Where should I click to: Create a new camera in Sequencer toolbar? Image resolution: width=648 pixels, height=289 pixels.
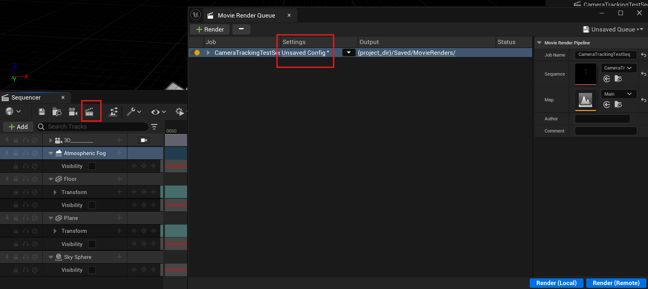click(73, 112)
